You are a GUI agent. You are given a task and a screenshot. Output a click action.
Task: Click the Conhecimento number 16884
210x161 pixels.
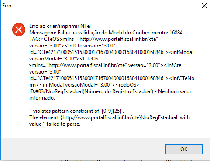[x=176, y=33]
